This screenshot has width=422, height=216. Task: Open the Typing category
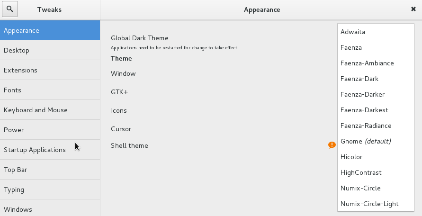tap(50, 189)
